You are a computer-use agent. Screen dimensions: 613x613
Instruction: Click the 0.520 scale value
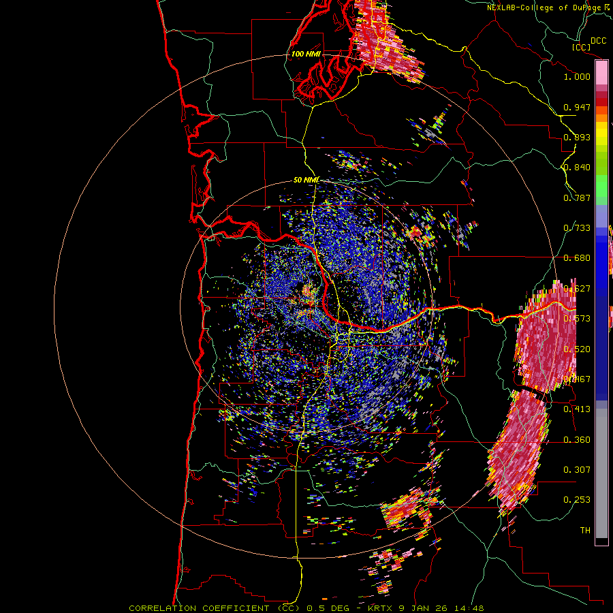tap(577, 349)
